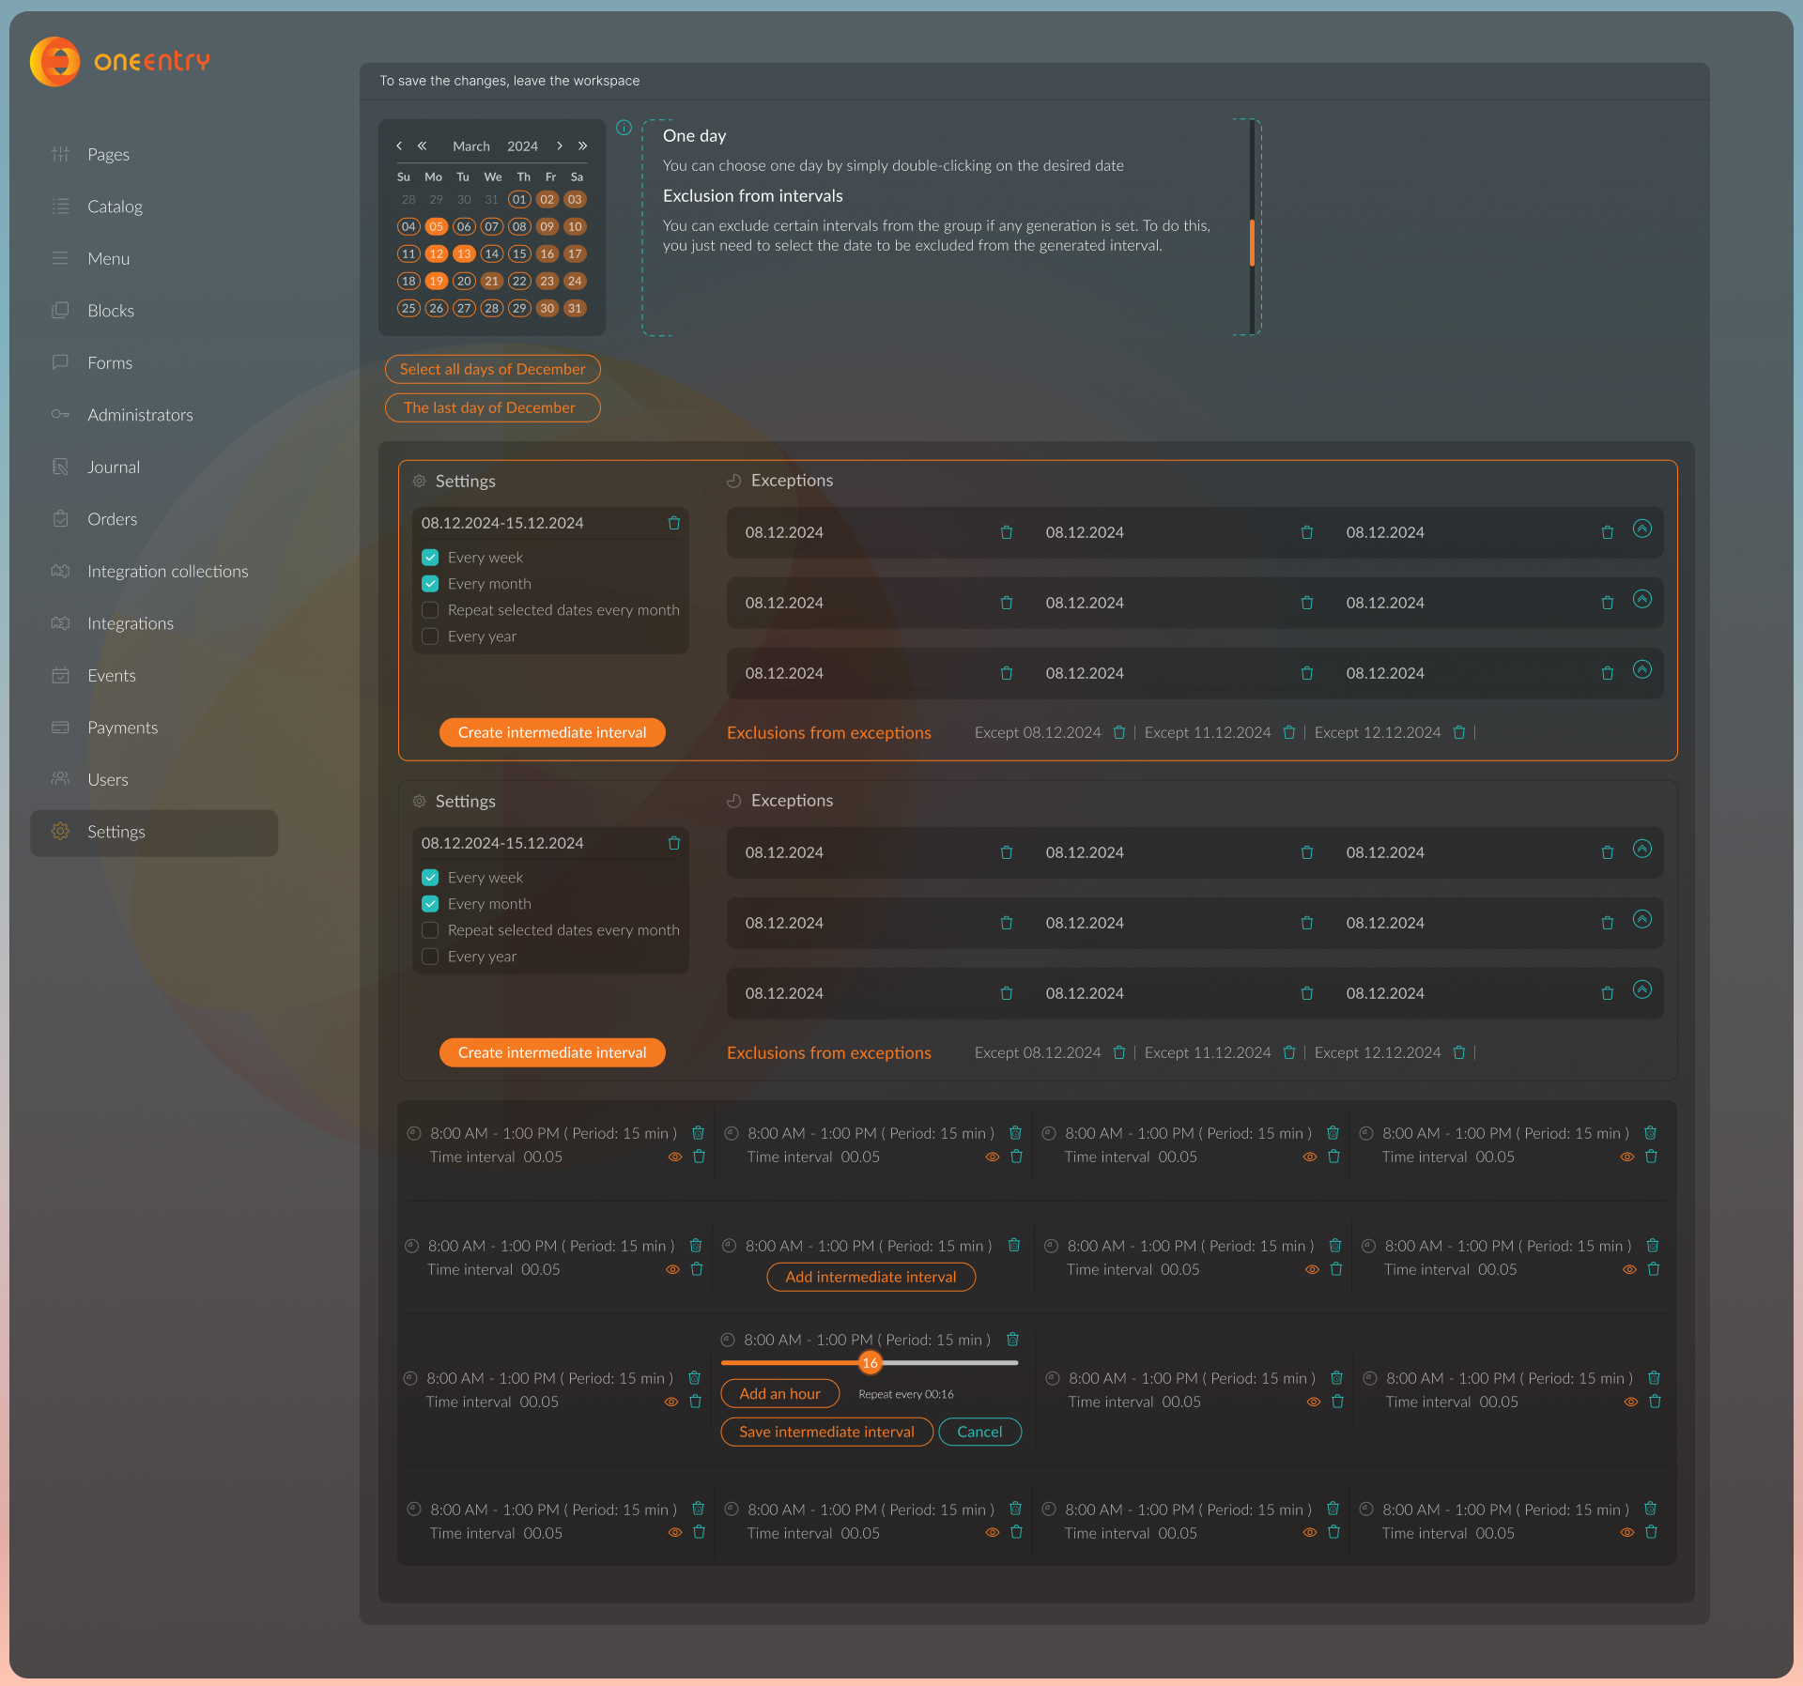1803x1686 pixels.
Task: Collapse the first exceptions row in top block
Action: pyautogui.click(x=1641, y=529)
